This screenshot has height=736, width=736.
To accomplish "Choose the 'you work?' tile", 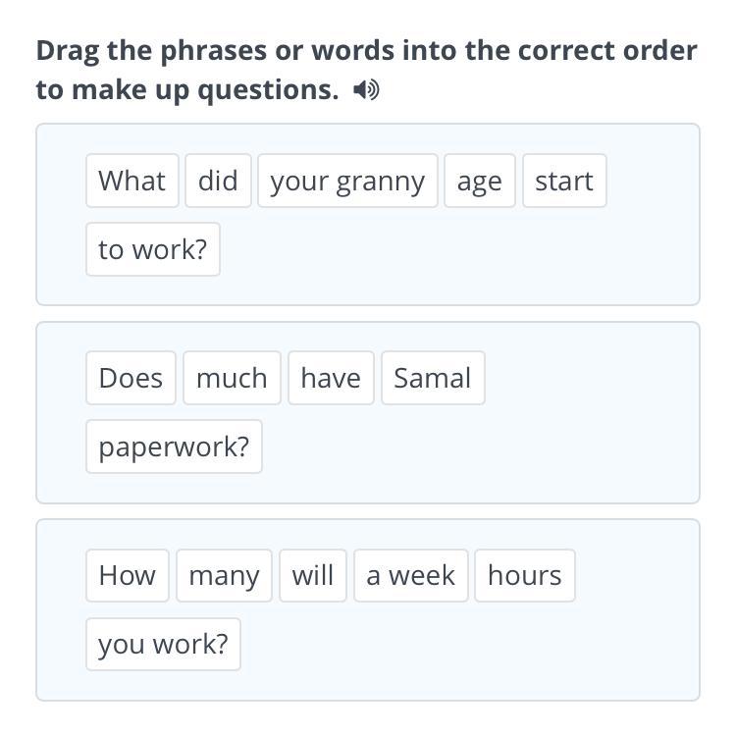I will click(163, 644).
